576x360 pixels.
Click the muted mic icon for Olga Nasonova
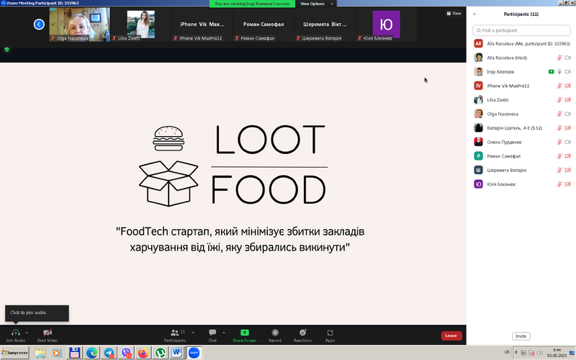pyautogui.click(x=559, y=114)
